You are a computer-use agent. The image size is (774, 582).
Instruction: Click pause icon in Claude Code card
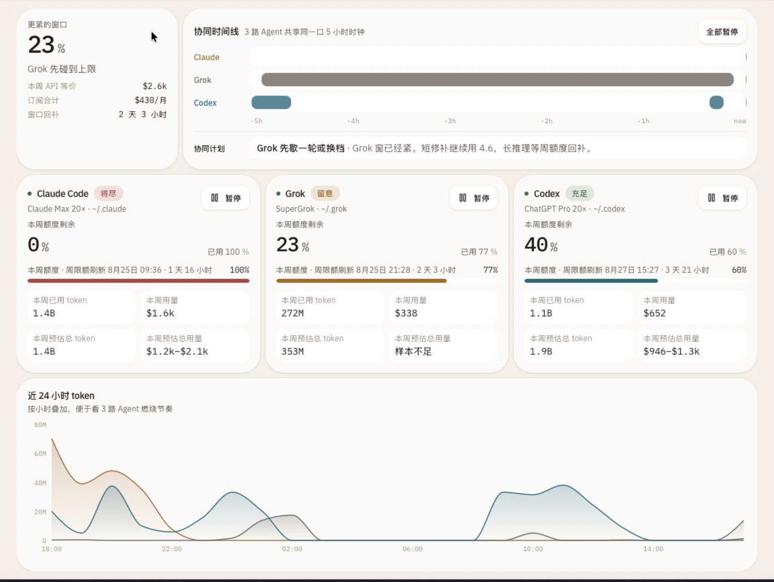(x=215, y=198)
